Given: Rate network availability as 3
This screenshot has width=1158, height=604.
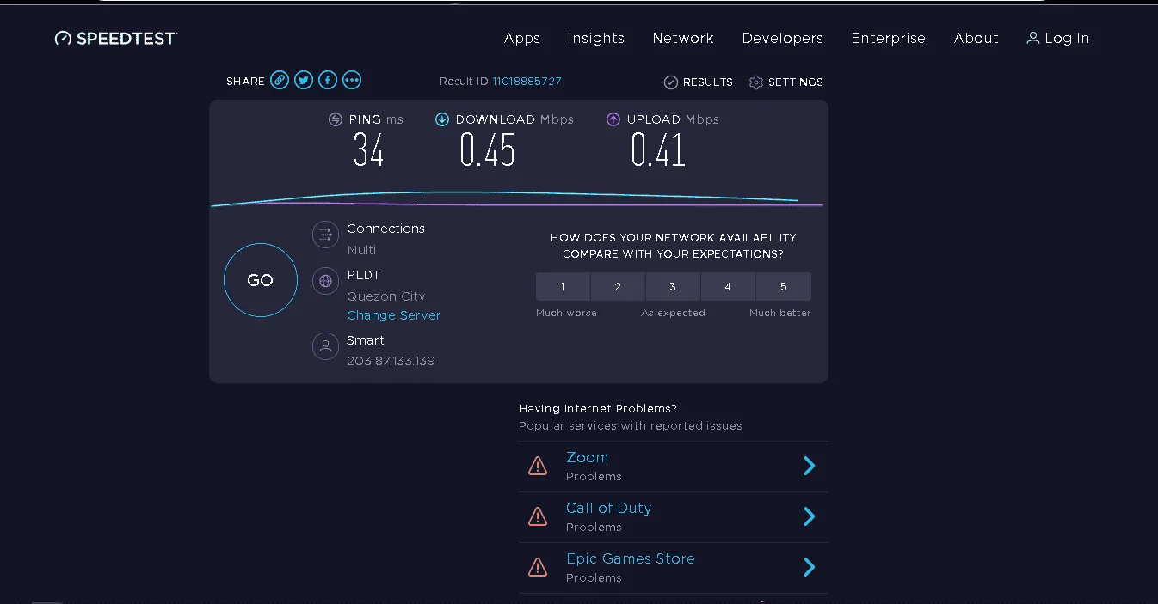Looking at the screenshot, I should click(673, 287).
